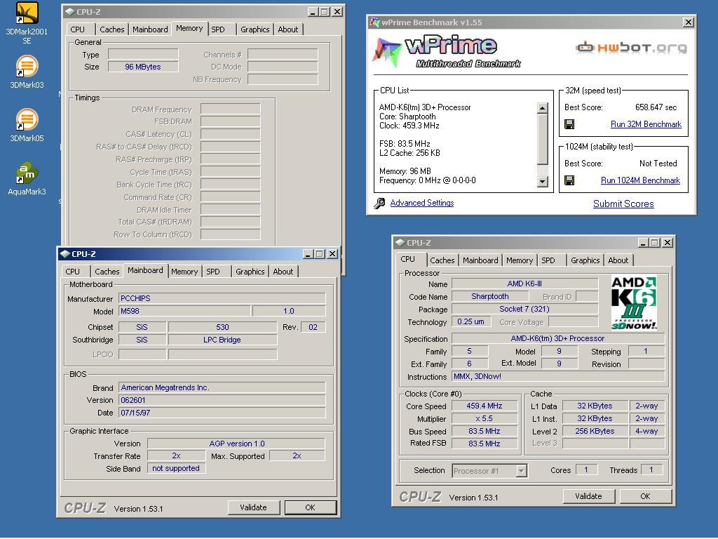
Task: Click Validate in the Mainboard CPU-Z window
Action: coord(253,507)
